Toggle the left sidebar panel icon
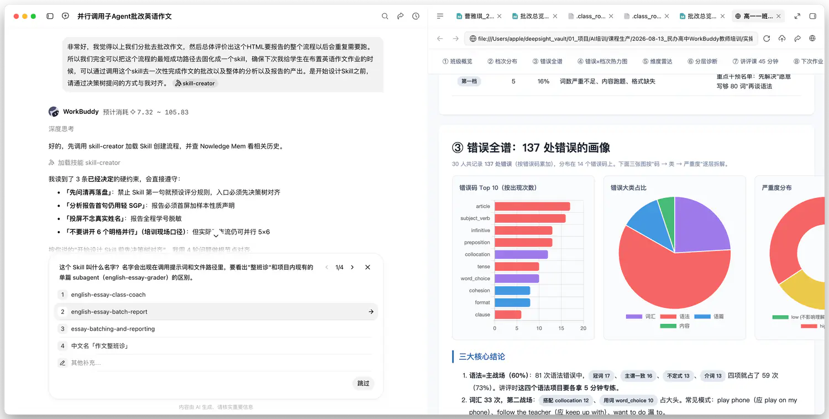This screenshot has height=419, width=829. [50, 17]
